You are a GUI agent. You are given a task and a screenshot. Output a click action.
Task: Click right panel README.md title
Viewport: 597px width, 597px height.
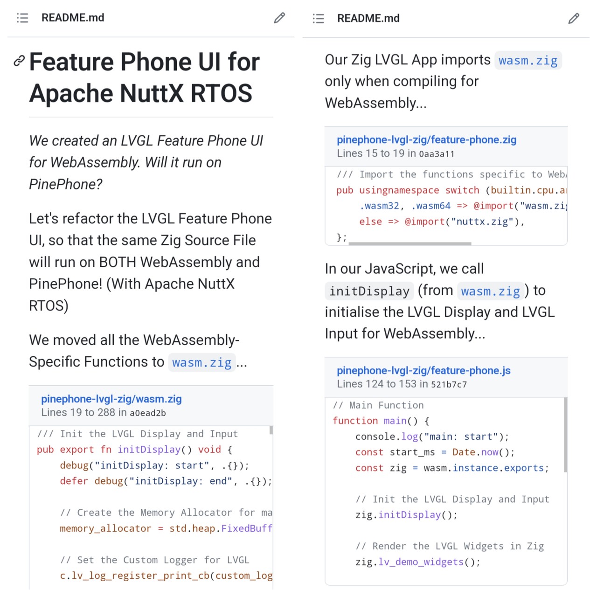tap(368, 18)
